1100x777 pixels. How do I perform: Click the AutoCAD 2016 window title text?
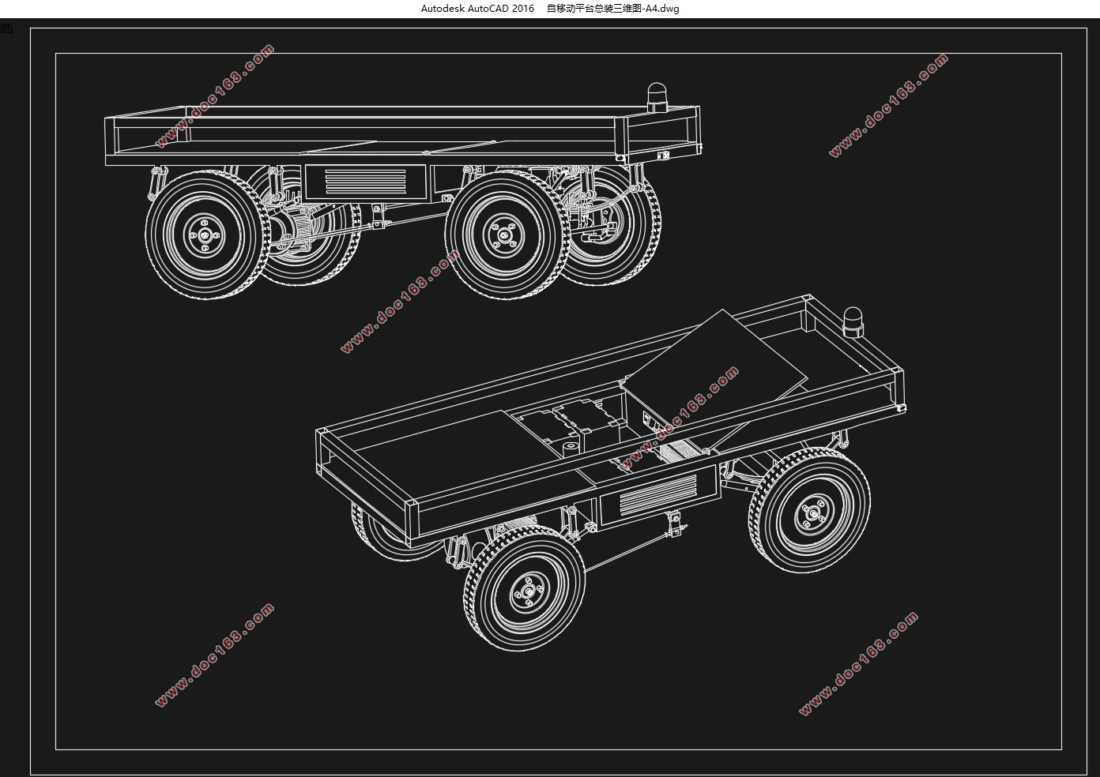[x=477, y=9]
